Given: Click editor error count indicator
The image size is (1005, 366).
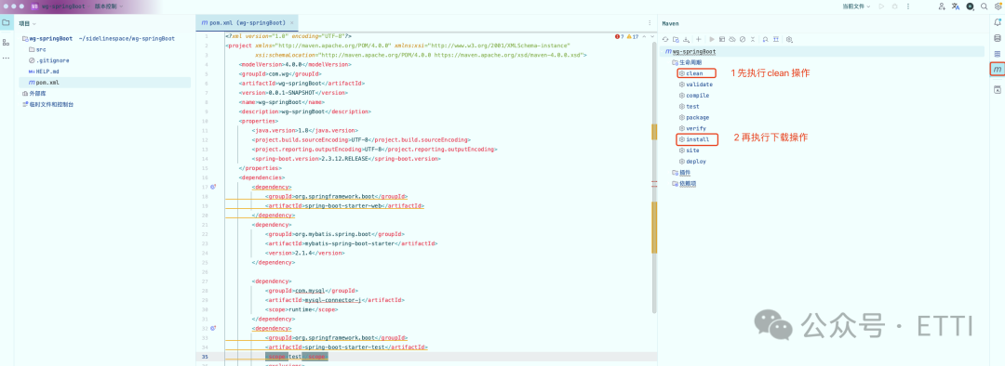Looking at the screenshot, I should coord(619,36).
